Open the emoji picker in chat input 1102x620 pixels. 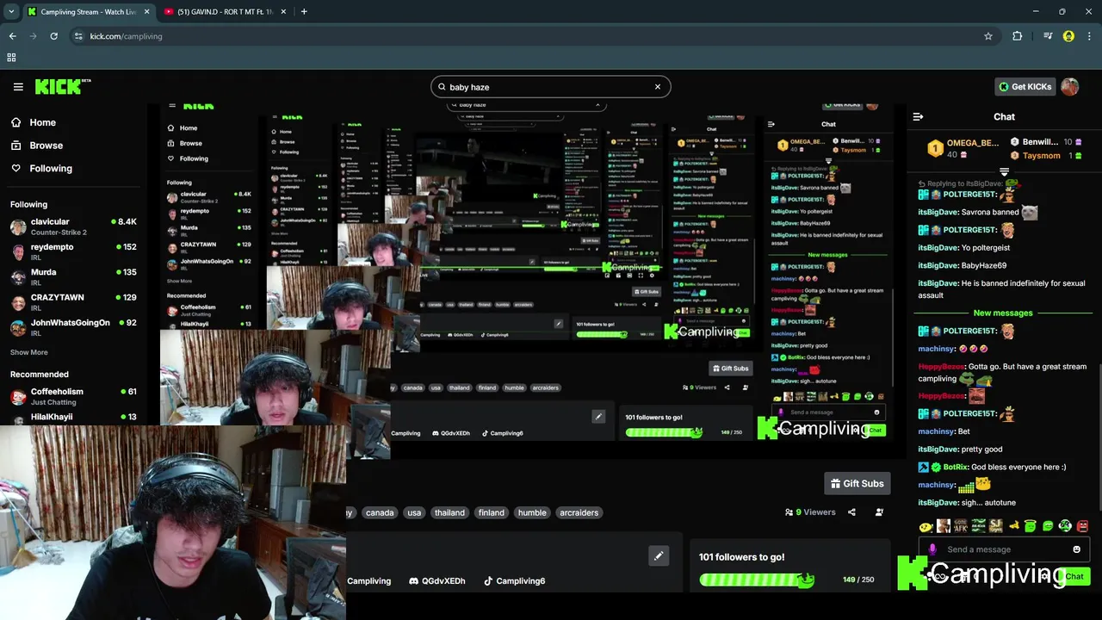coord(1076,549)
